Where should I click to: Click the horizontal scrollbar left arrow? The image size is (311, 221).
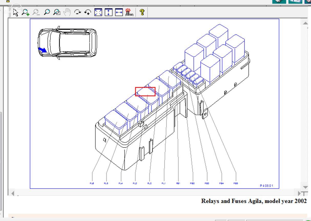coord(13,193)
